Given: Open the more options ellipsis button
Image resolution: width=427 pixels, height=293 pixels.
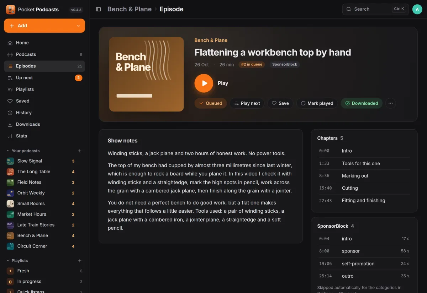Looking at the screenshot, I should click(x=390, y=103).
